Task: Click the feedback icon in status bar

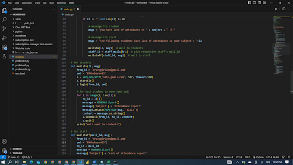Action: click(284, 157)
